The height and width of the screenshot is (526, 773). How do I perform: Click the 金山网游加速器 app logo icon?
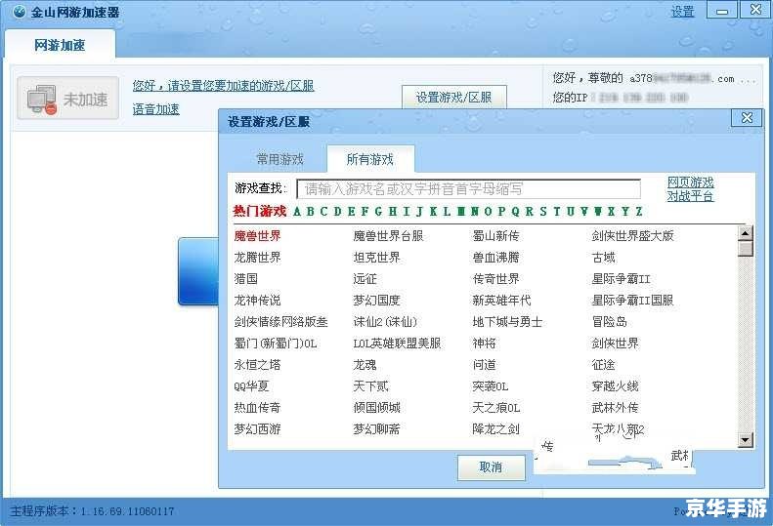tap(19, 12)
